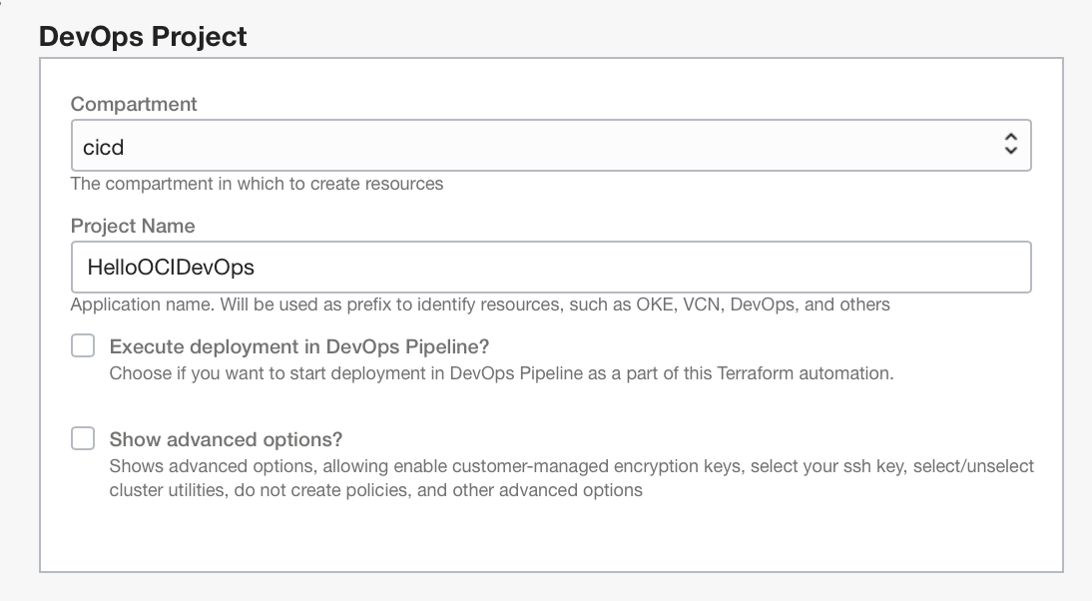Click the Project Name input field
Screen dimensions: 1092x601
point(550,268)
